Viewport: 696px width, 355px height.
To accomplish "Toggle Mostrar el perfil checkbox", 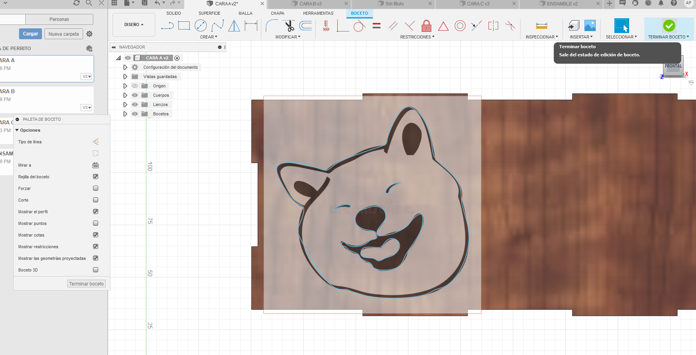I will 96,212.
